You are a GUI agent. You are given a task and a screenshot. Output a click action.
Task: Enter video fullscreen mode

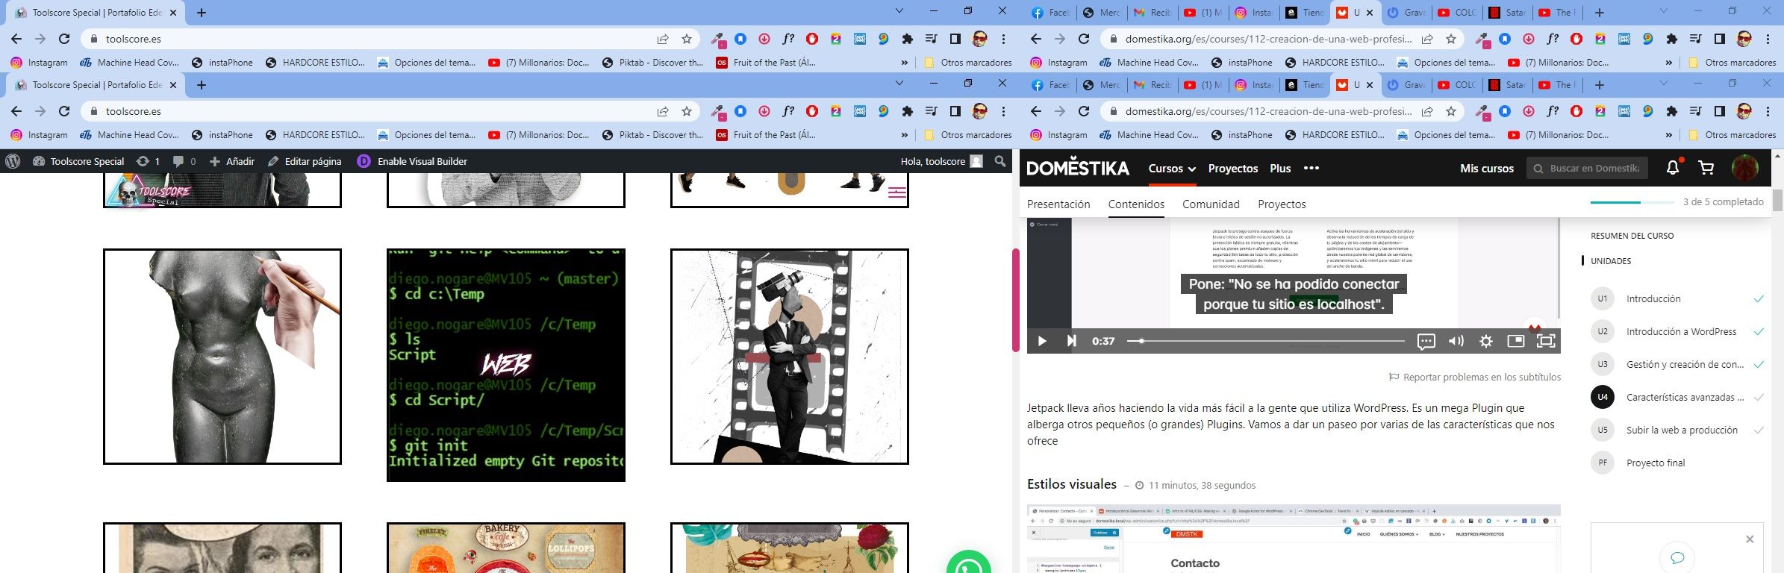1546,341
